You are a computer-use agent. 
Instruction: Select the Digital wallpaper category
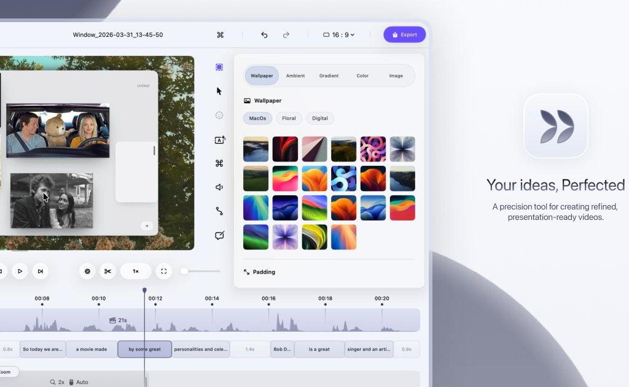pyautogui.click(x=319, y=119)
